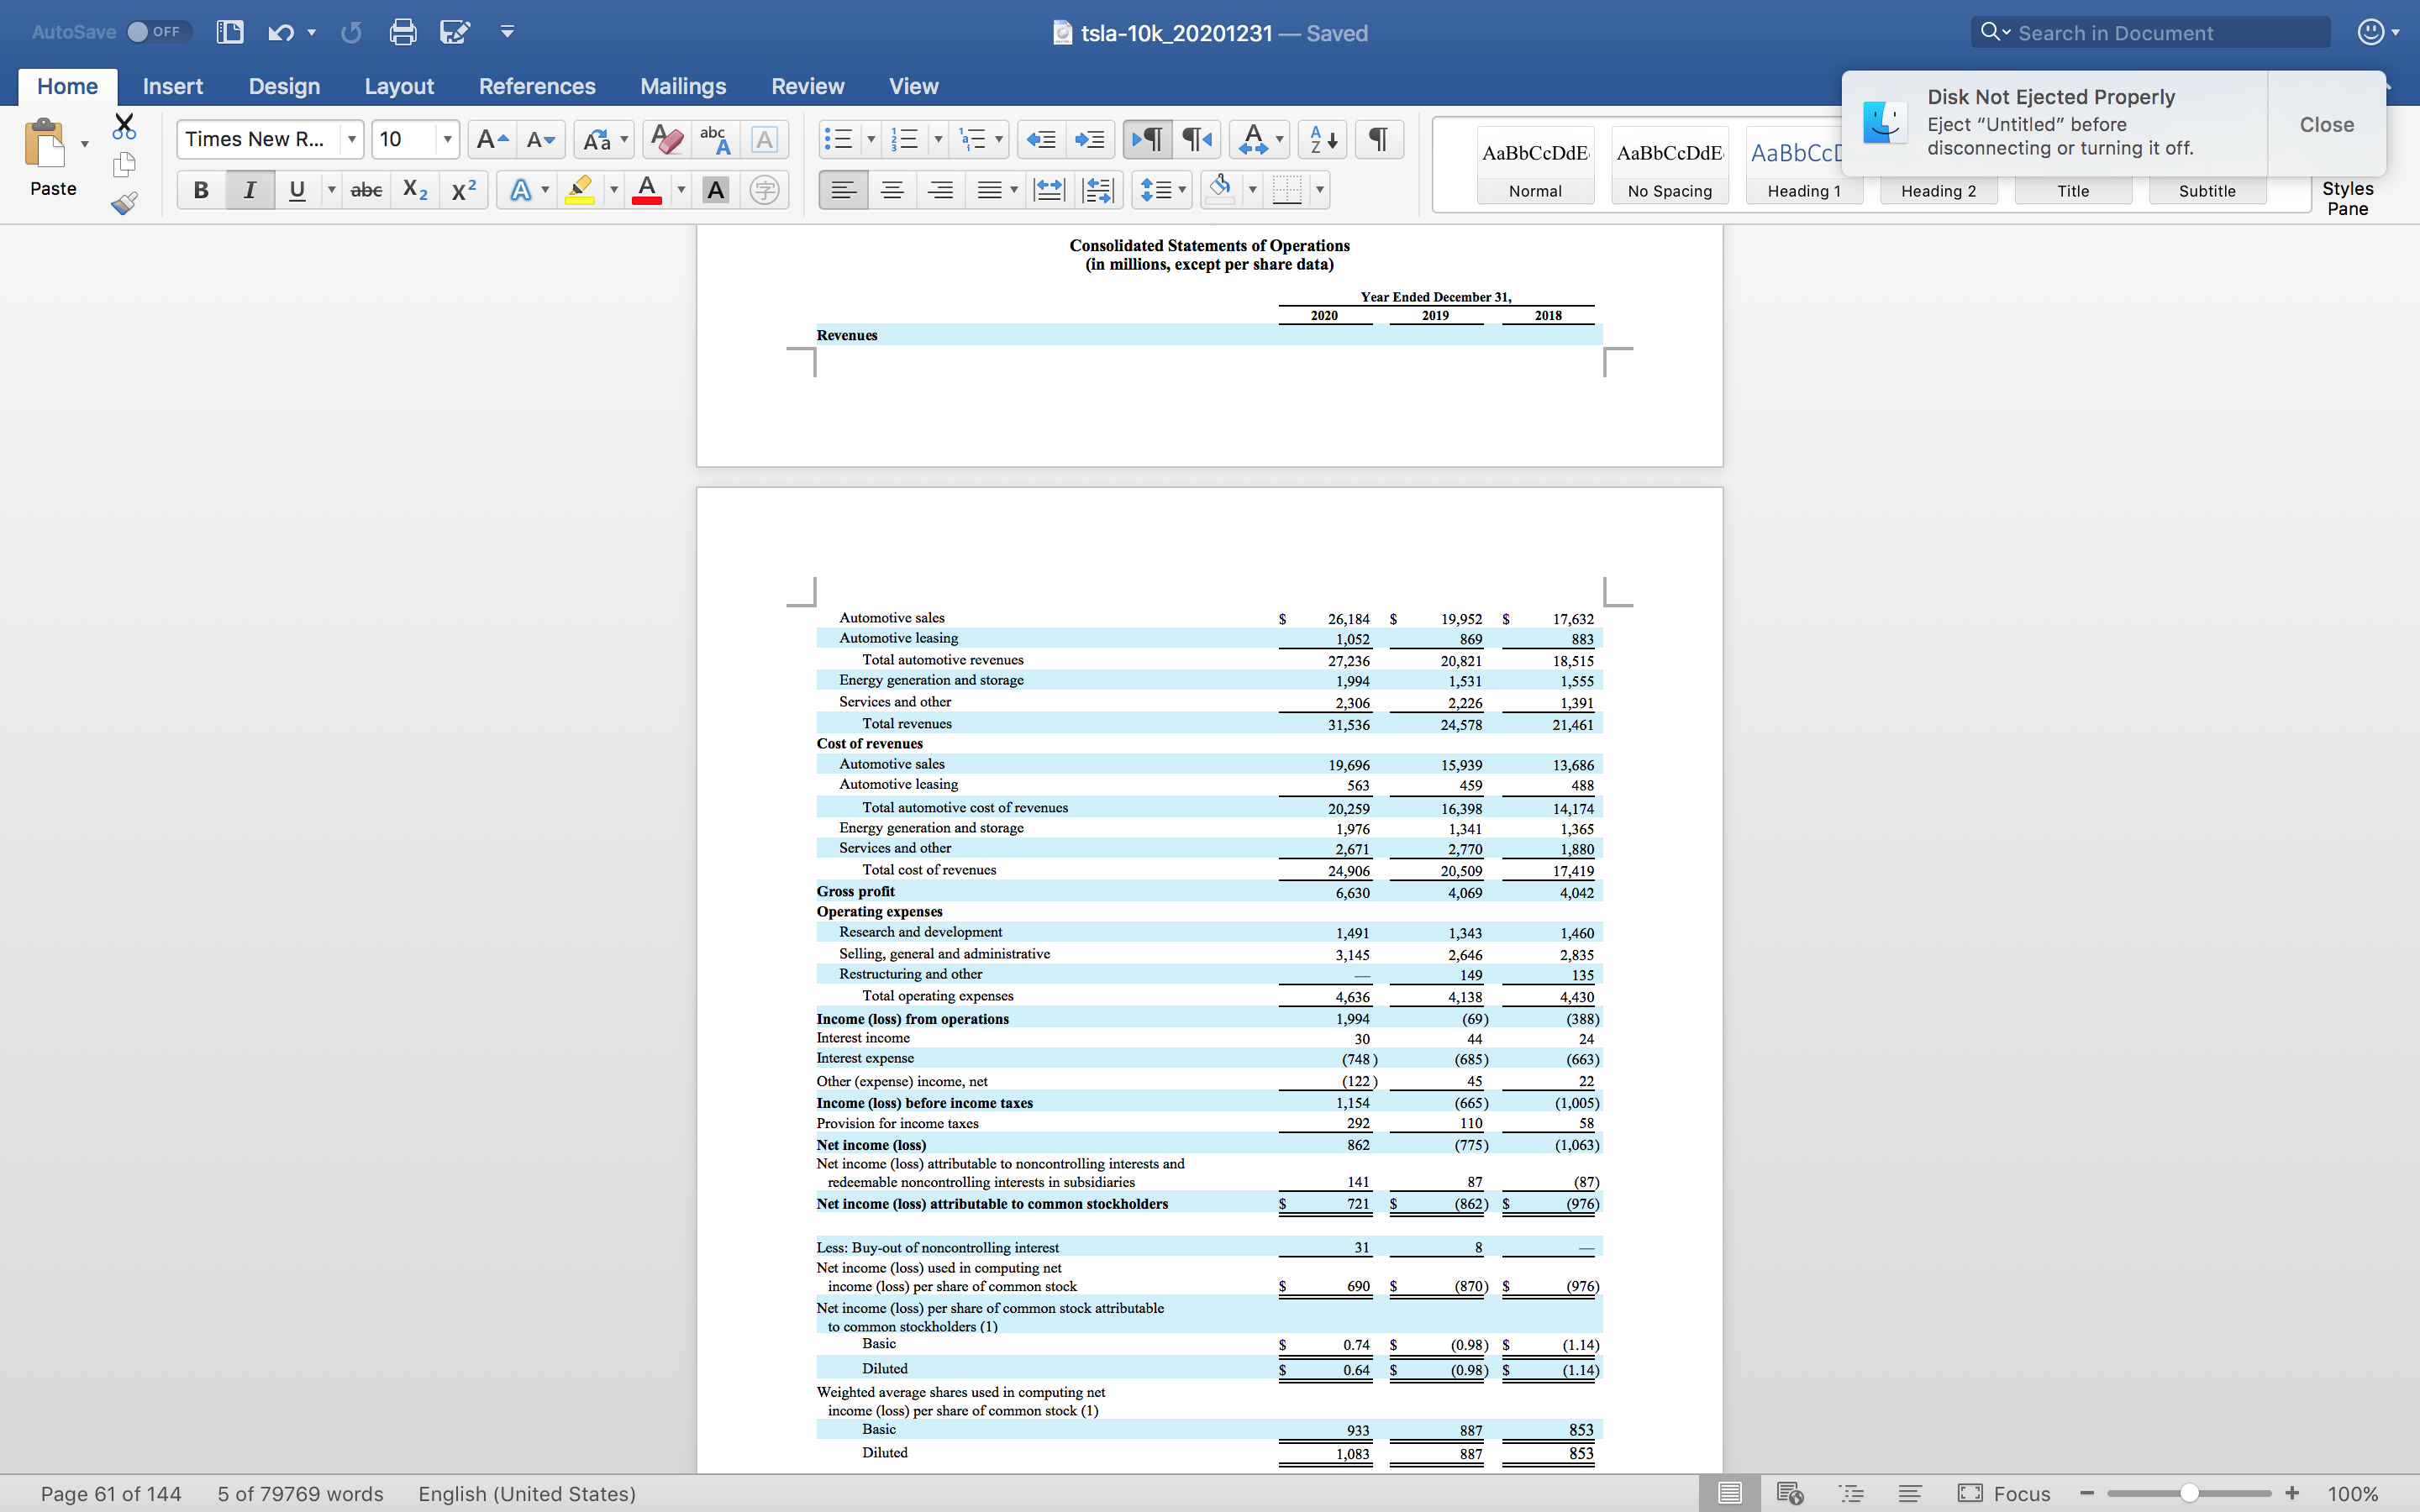
Task: Click the zoom slider handle
Action: (x=2189, y=1493)
